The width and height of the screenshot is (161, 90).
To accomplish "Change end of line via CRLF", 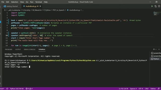I will 147,89.
